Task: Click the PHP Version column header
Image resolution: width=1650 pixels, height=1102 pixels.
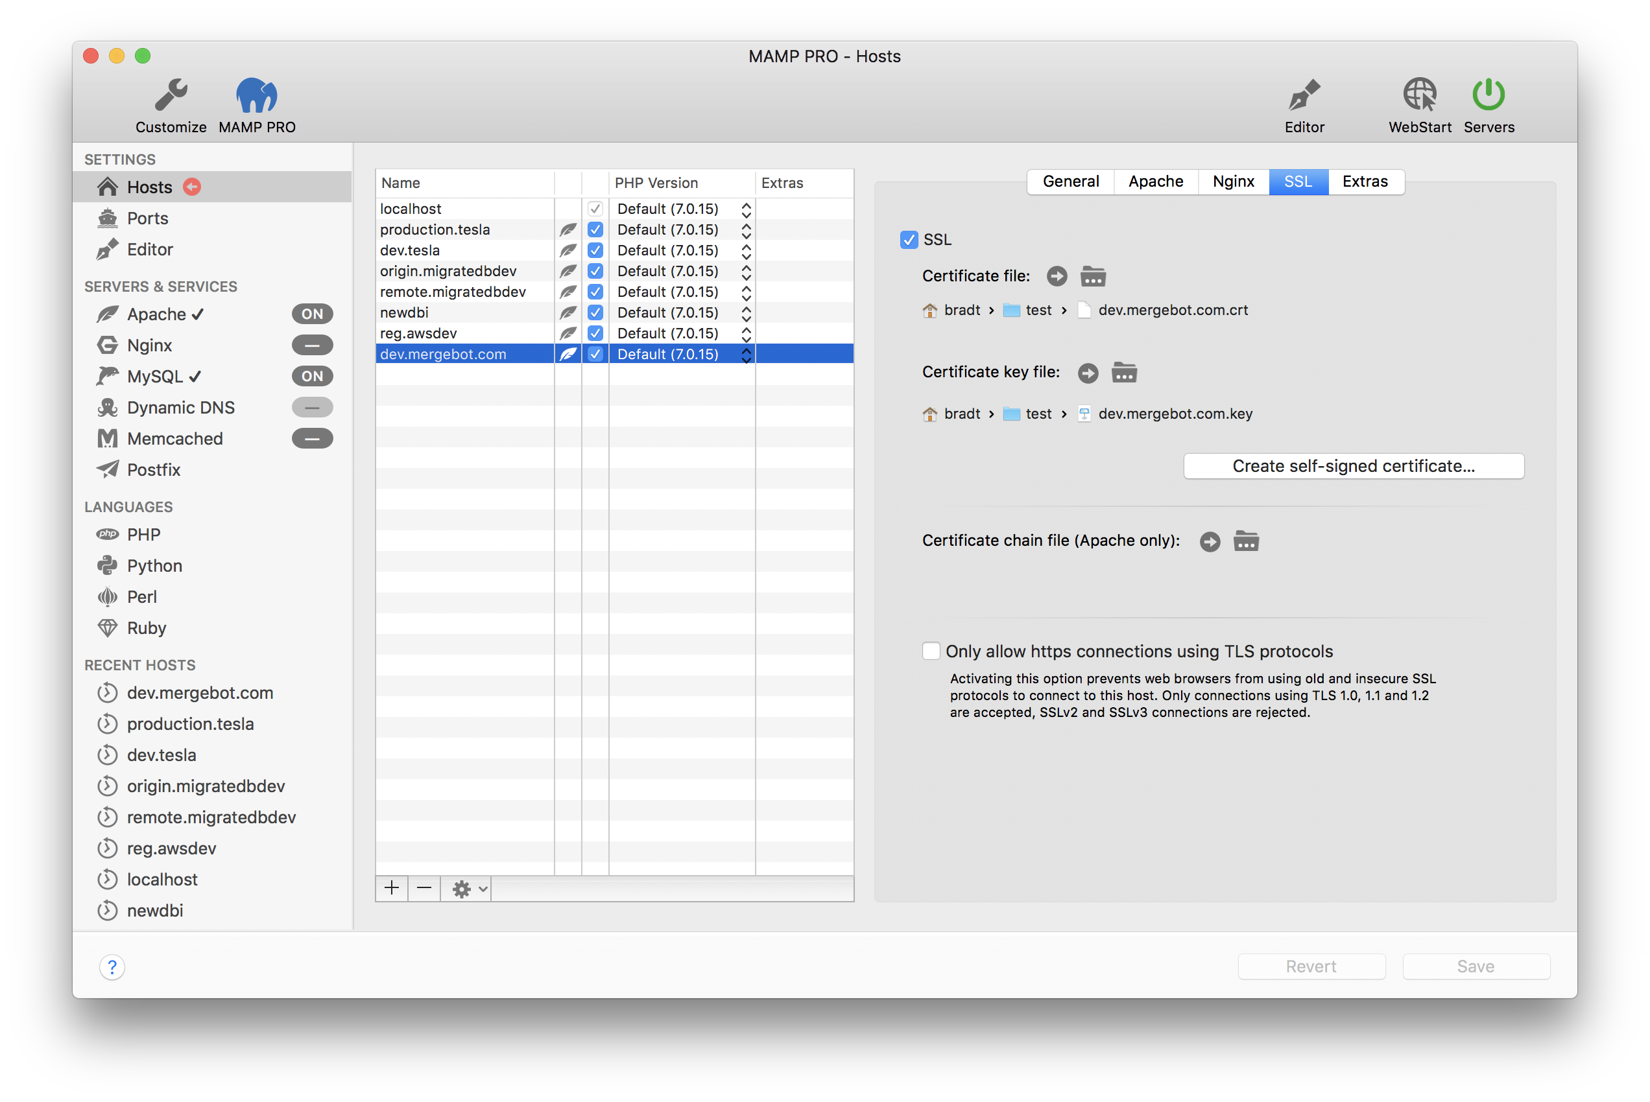Action: (682, 183)
